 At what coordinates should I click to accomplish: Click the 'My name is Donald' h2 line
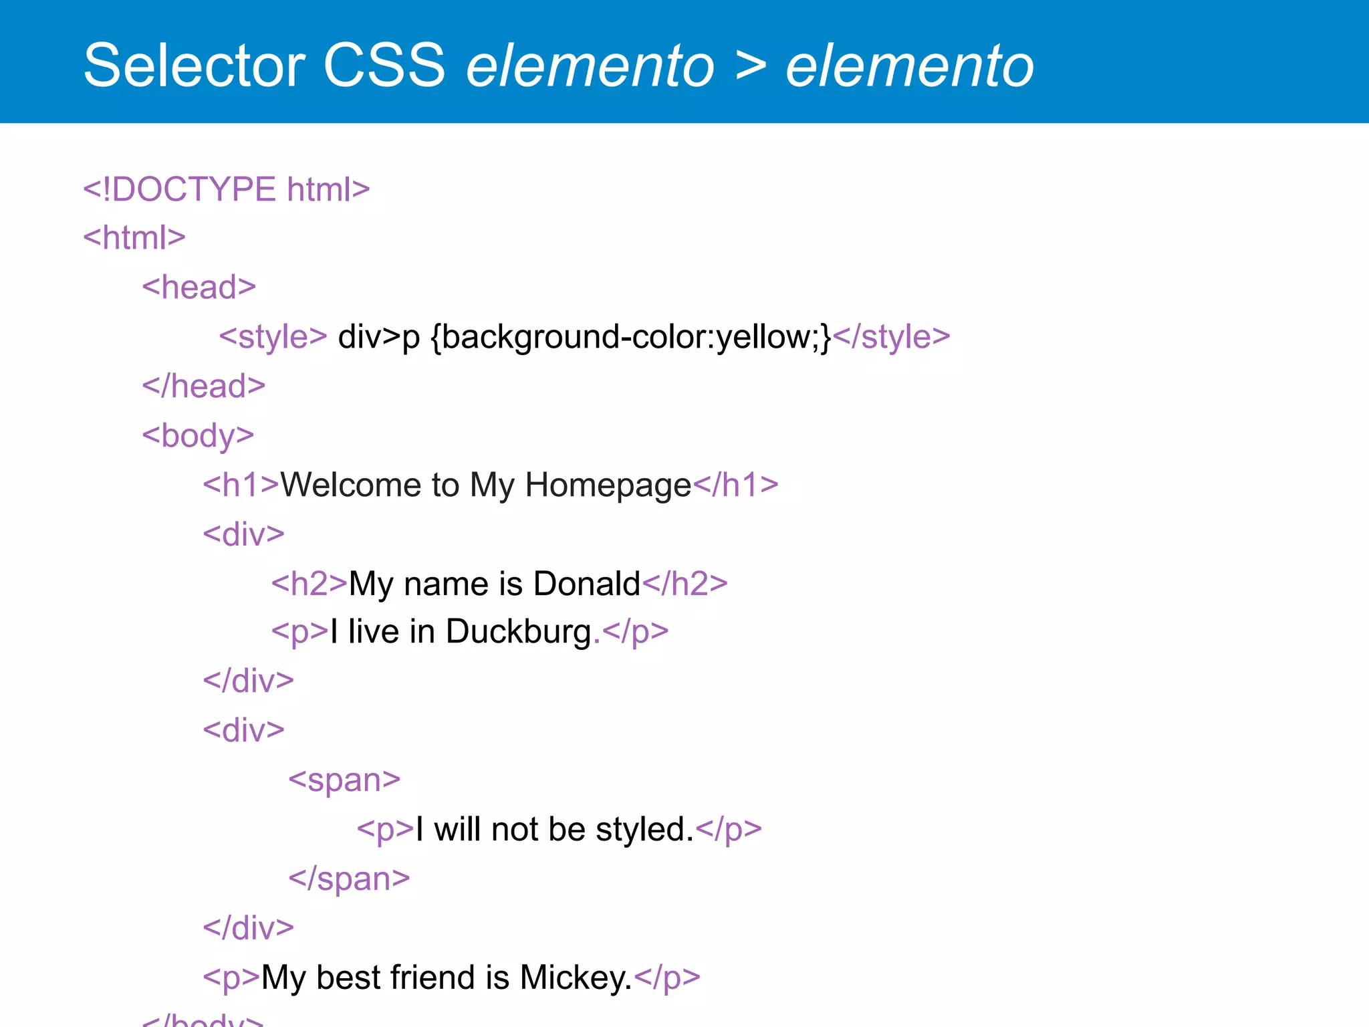click(499, 584)
